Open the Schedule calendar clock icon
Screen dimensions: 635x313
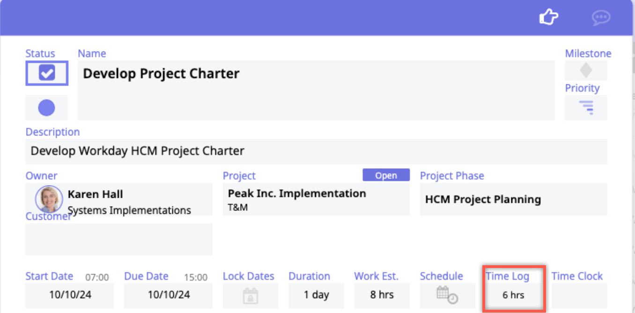(x=447, y=295)
